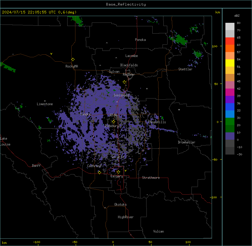Click the Strathmore label

(151, 178)
